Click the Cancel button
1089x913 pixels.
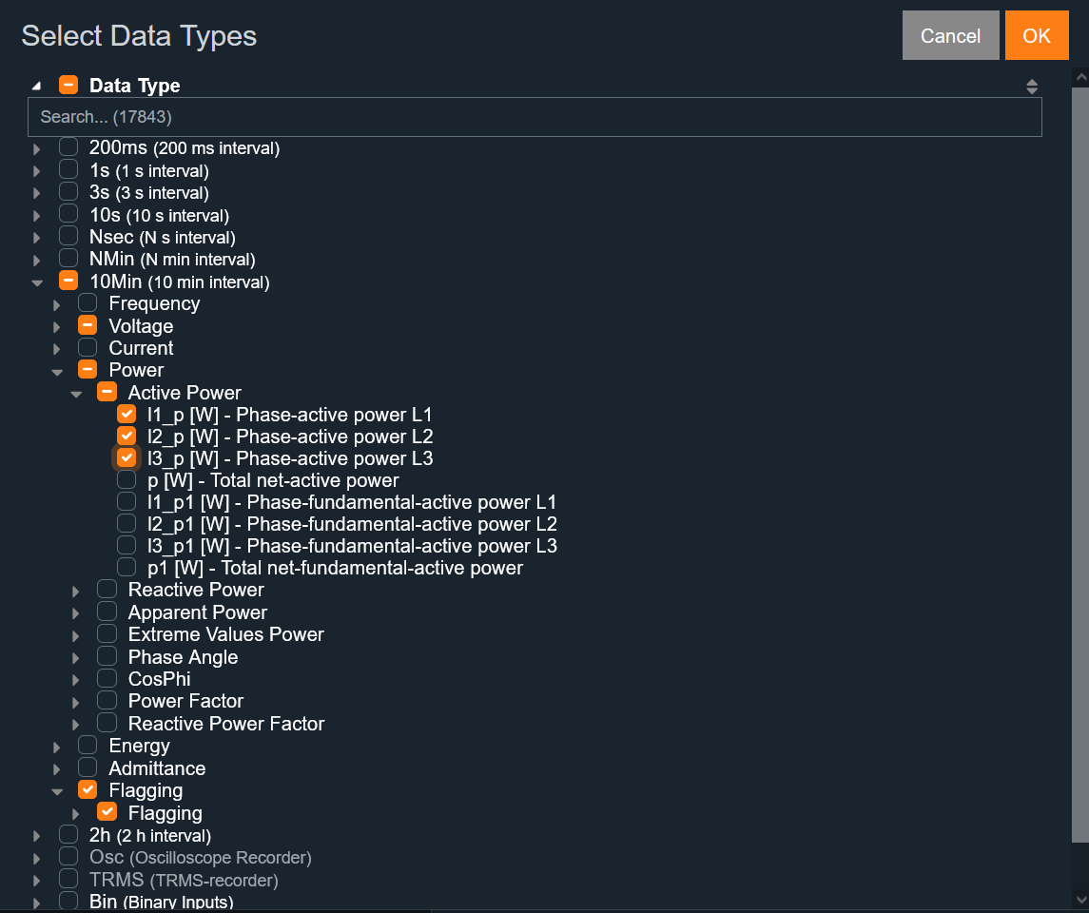point(950,36)
